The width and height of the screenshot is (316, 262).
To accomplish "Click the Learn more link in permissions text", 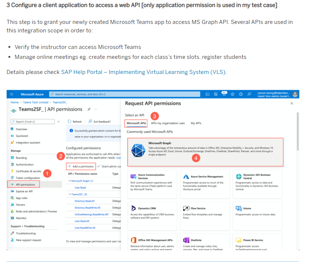I will (119, 158).
